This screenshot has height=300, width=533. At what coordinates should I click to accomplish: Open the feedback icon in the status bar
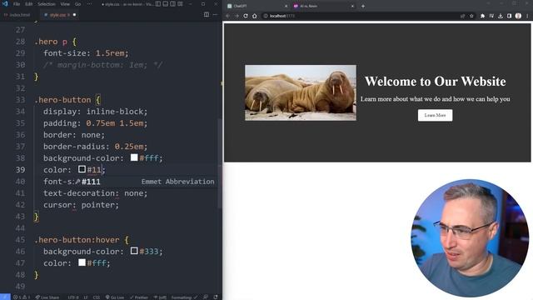[206, 297]
